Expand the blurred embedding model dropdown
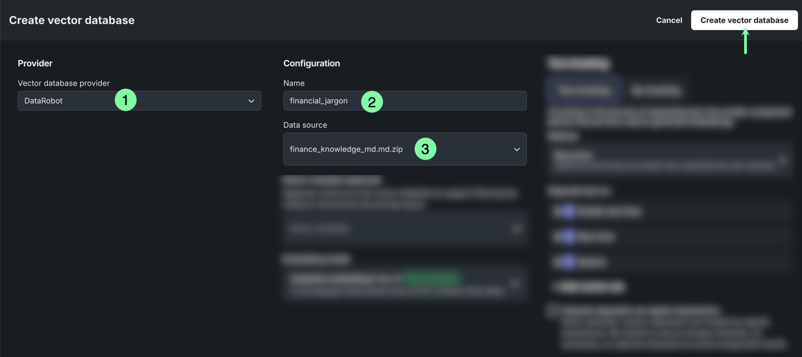The width and height of the screenshot is (802, 357). 405,283
